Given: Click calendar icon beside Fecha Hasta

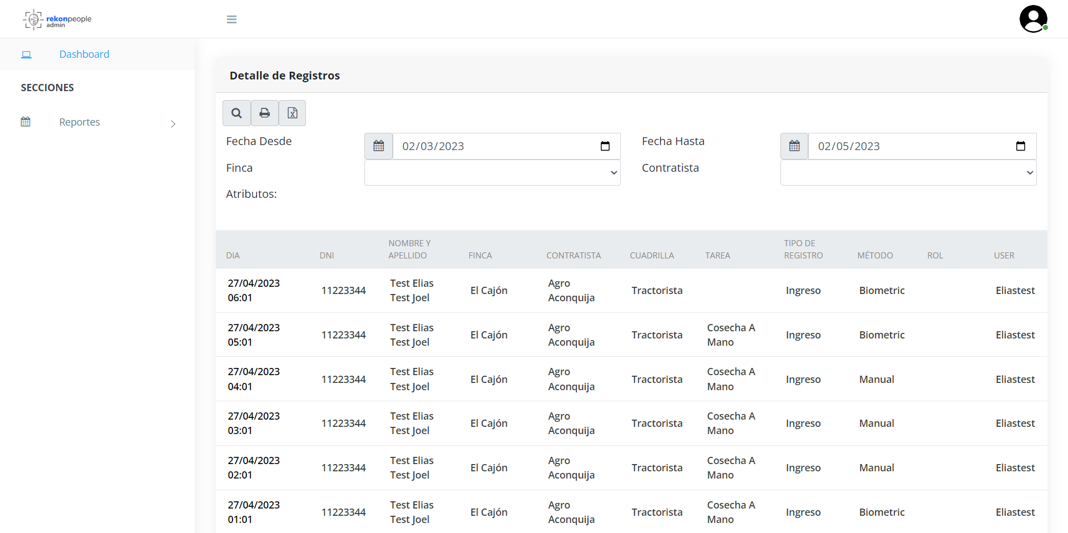Looking at the screenshot, I should coord(794,146).
